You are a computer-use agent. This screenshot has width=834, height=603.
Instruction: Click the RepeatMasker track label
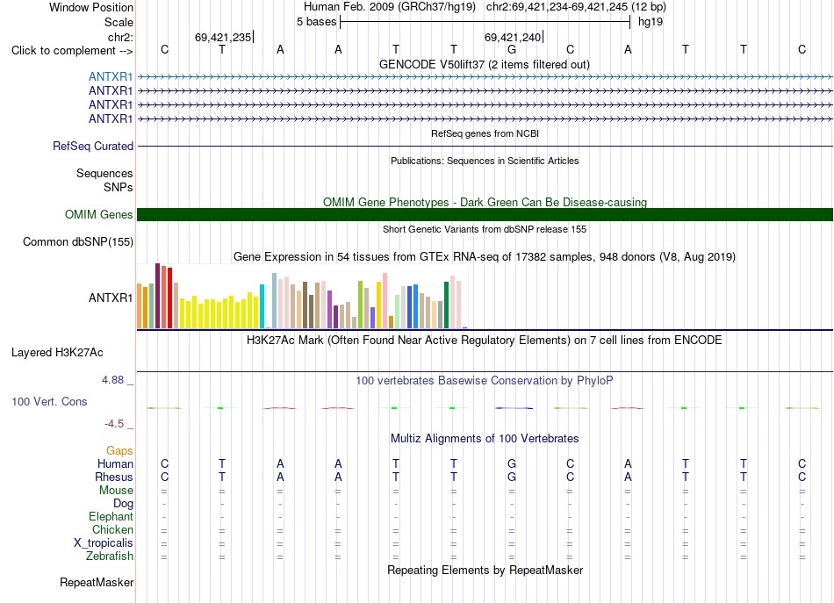[x=97, y=582]
